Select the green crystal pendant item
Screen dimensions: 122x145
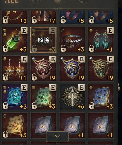pos(15,40)
